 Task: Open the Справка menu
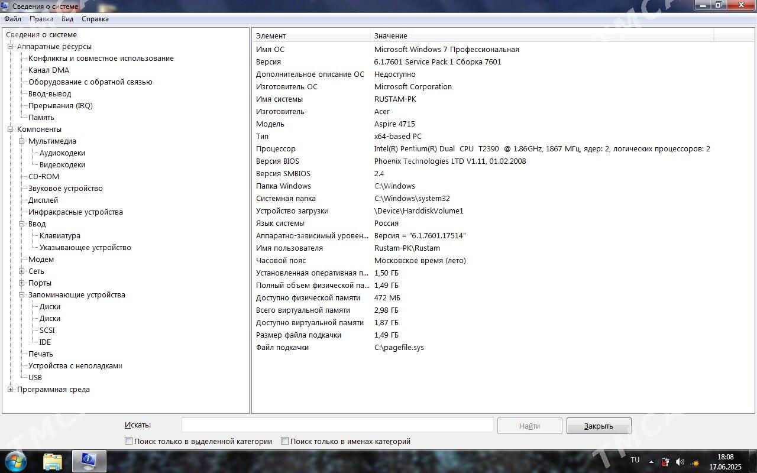(x=95, y=19)
